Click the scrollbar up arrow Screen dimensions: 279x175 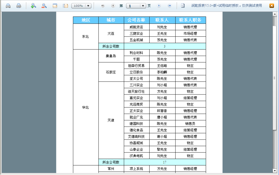pyautogui.click(x=274, y=14)
